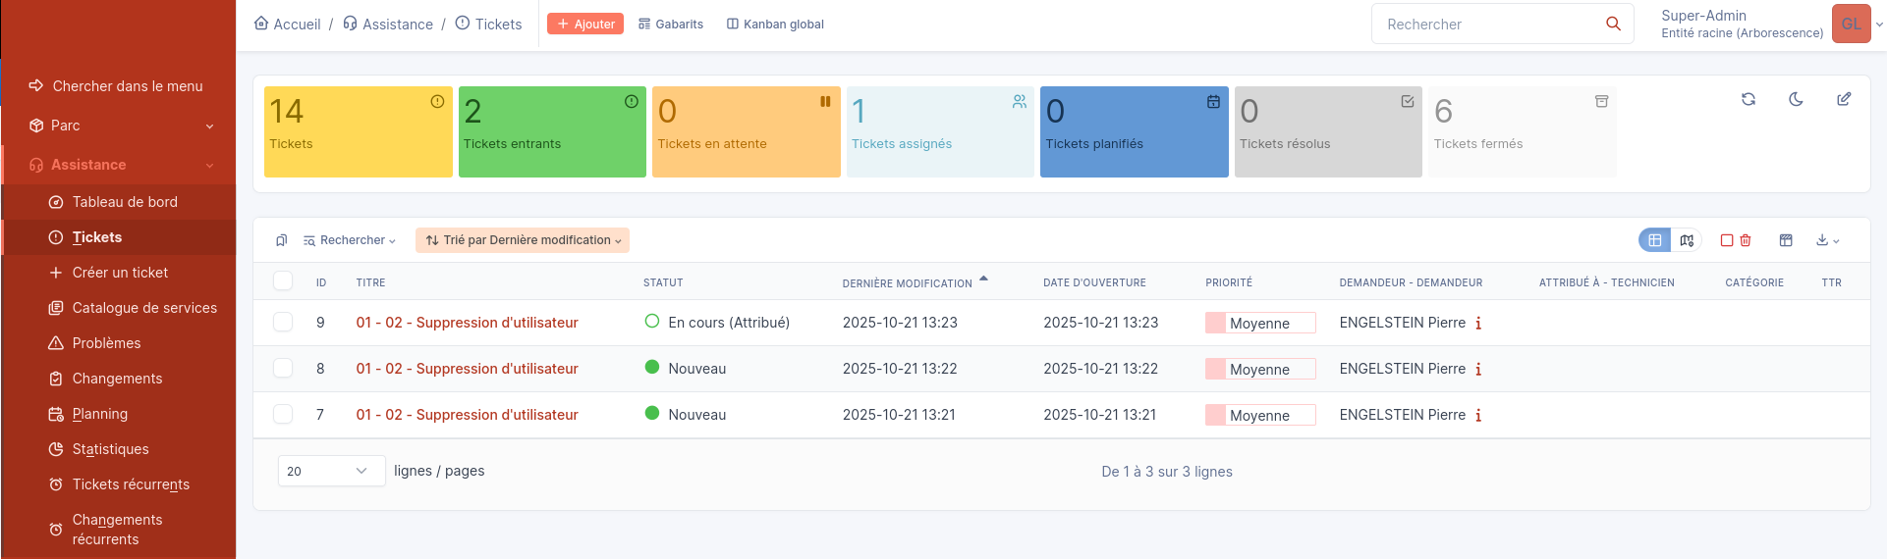The height and width of the screenshot is (559, 1887).
Task: Click the red trash bin icon
Action: [1746, 240]
